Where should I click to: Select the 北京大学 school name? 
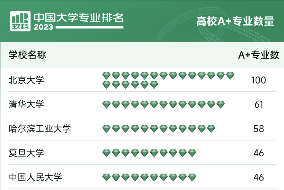click(x=27, y=80)
